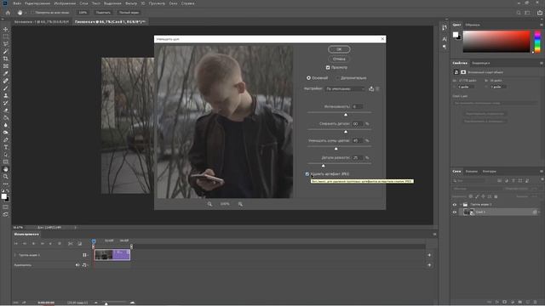Screen dimensions: 545x306
Task: Cancel the Reduce Noise dialog
Action: [x=339, y=59]
